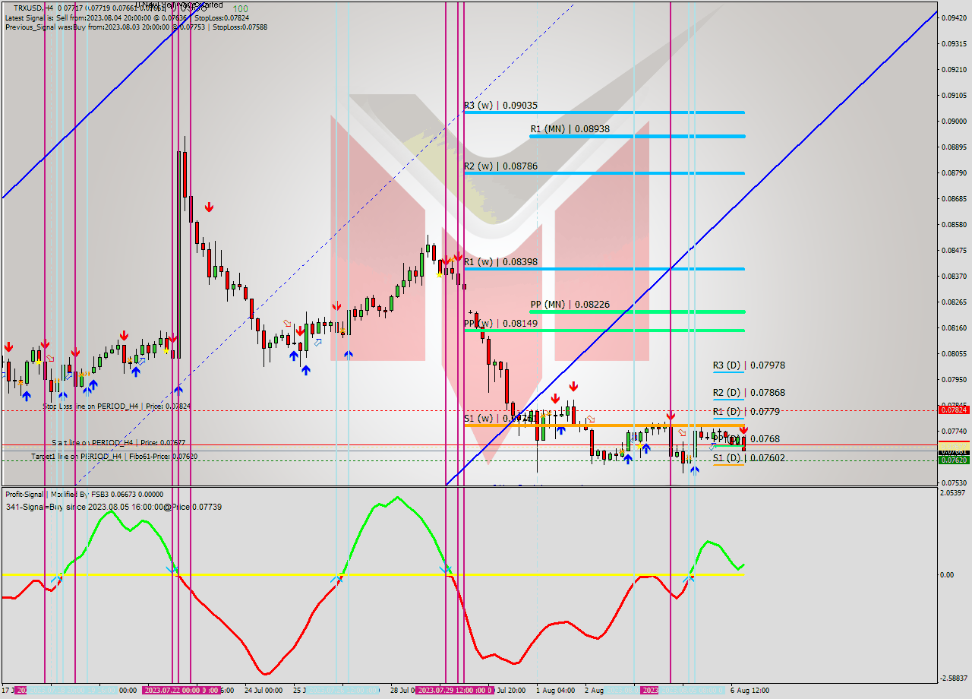
Task: Select the Start line on PERIOD_H4 label
Action: [x=118, y=442]
